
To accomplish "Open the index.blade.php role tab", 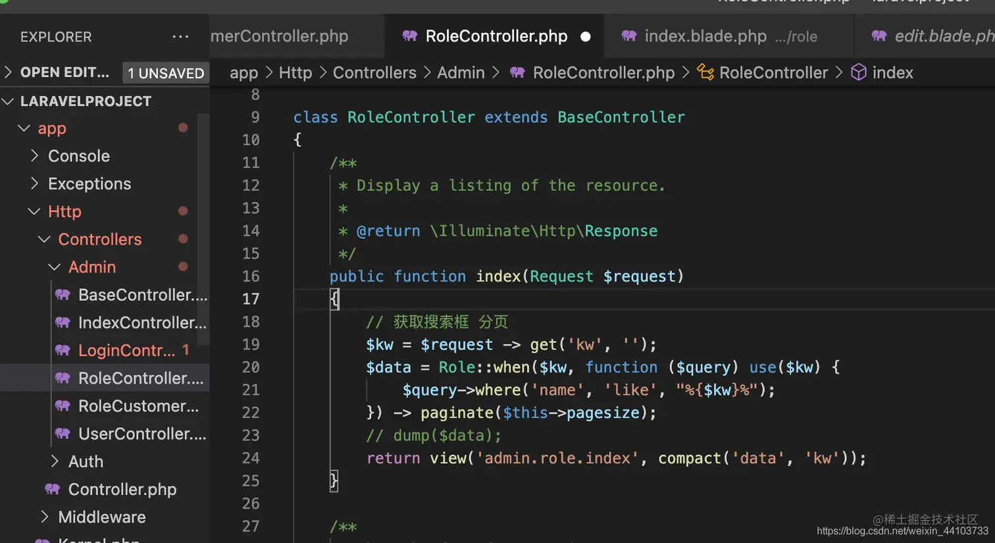I will pos(728,36).
